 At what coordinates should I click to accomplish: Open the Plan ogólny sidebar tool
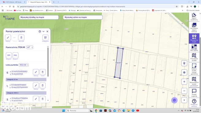[x=194, y=48]
